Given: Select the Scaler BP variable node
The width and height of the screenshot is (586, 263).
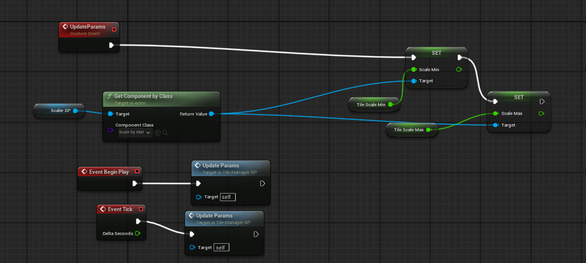Looking at the screenshot, I should 60,110.
